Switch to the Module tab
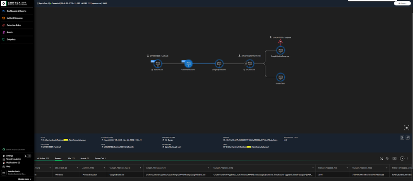 pyautogui.click(x=84, y=158)
